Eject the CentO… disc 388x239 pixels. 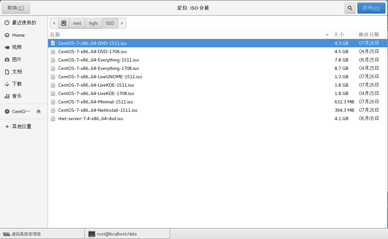pyautogui.click(x=39, y=111)
